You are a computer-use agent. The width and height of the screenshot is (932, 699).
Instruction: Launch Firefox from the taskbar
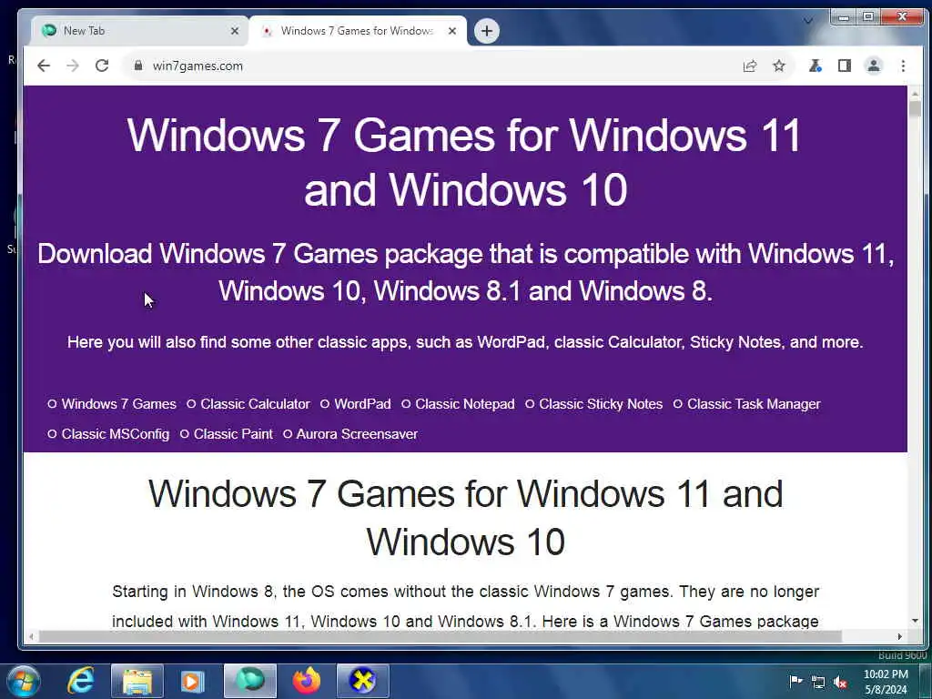pos(306,681)
